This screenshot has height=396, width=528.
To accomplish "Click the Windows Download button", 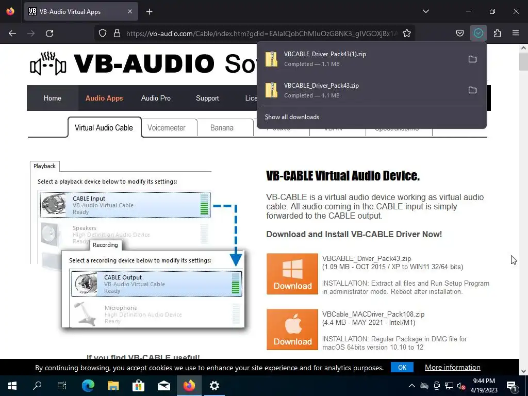I will click(292, 274).
